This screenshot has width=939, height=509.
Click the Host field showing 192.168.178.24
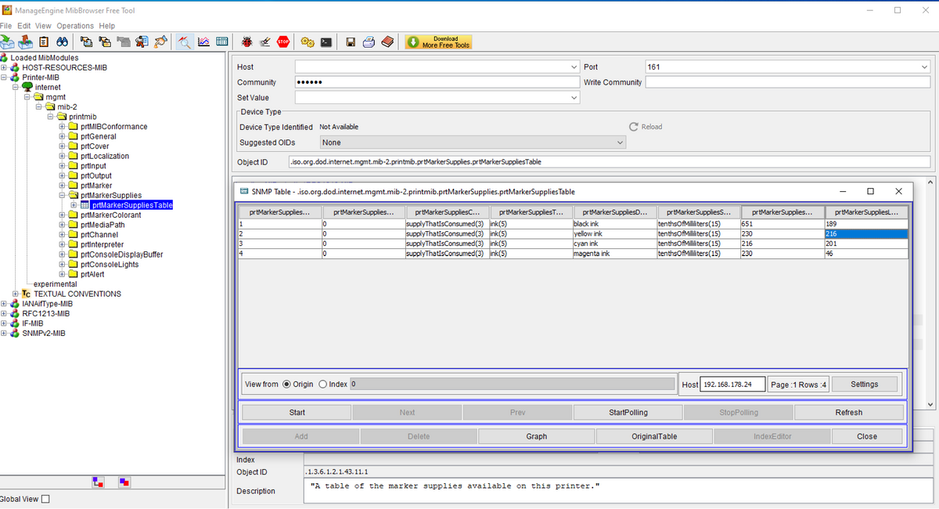(732, 384)
